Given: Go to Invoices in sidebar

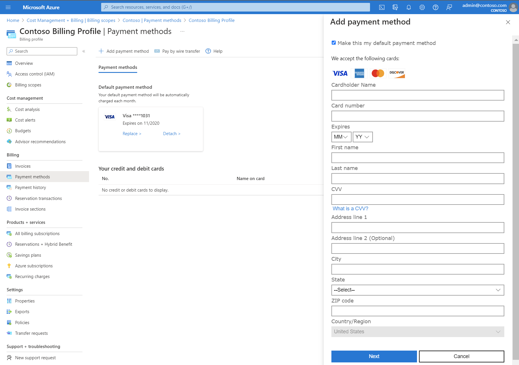Looking at the screenshot, I should pyautogui.click(x=23, y=166).
